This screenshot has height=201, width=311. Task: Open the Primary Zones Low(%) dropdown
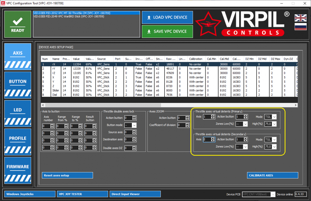point(241,124)
